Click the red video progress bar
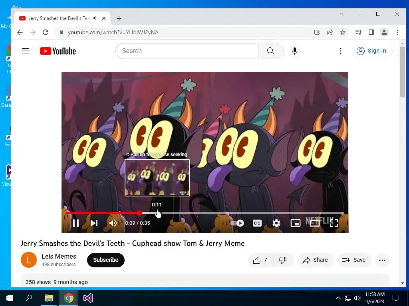The width and height of the screenshot is (409, 306). pos(103,213)
